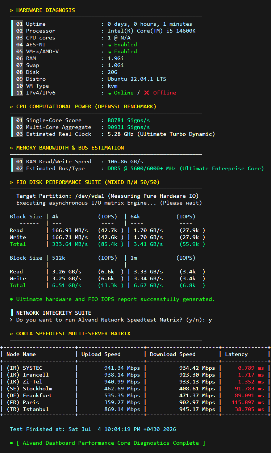
Task: Click the NETWORK INTEGRITY SUITE label
Action: point(54,313)
